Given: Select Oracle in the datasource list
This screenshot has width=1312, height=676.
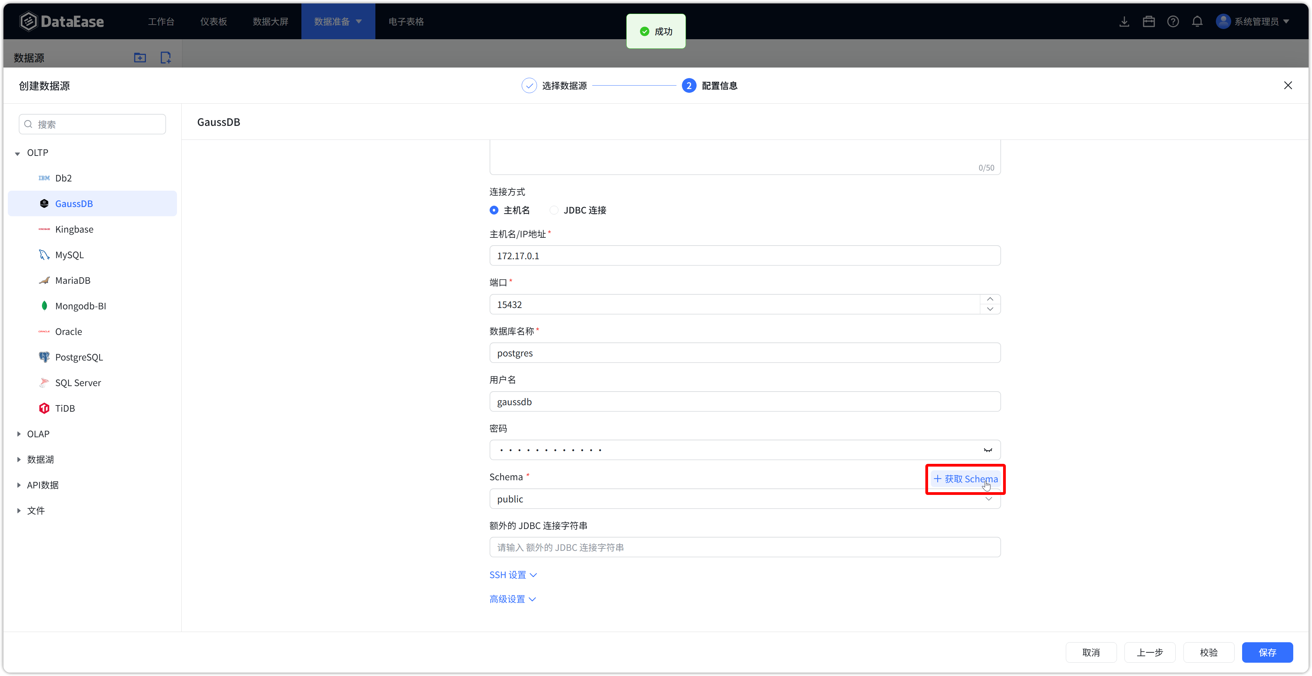Looking at the screenshot, I should pyautogui.click(x=92, y=332).
